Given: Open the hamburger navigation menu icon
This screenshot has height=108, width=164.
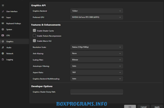Looking at the screenshot, I should coord(3,5).
